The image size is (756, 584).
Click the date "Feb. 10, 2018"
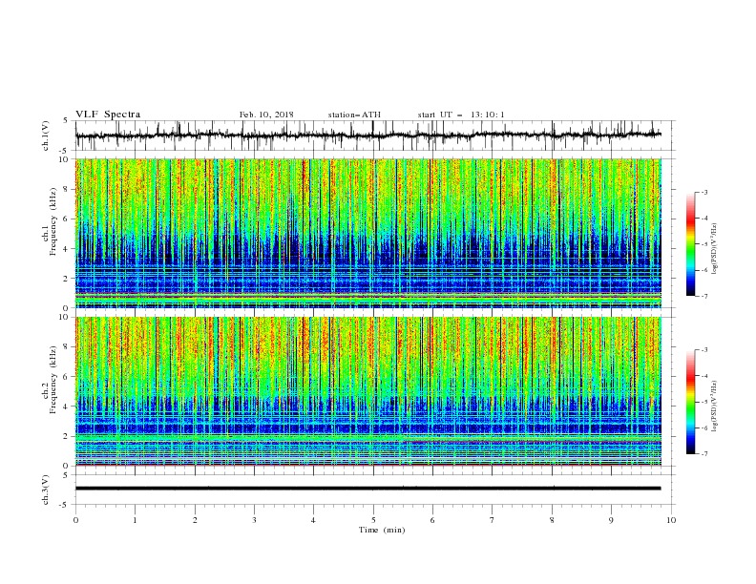tap(266, 115)
